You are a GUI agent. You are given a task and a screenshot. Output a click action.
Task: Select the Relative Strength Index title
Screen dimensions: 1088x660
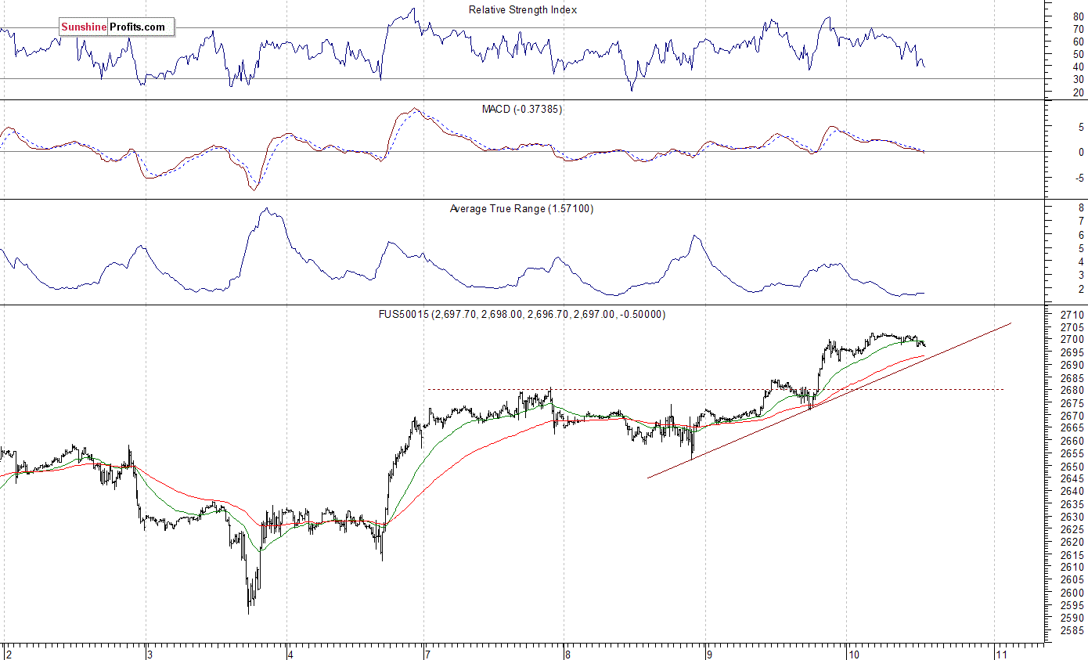(x=523, y=10)
